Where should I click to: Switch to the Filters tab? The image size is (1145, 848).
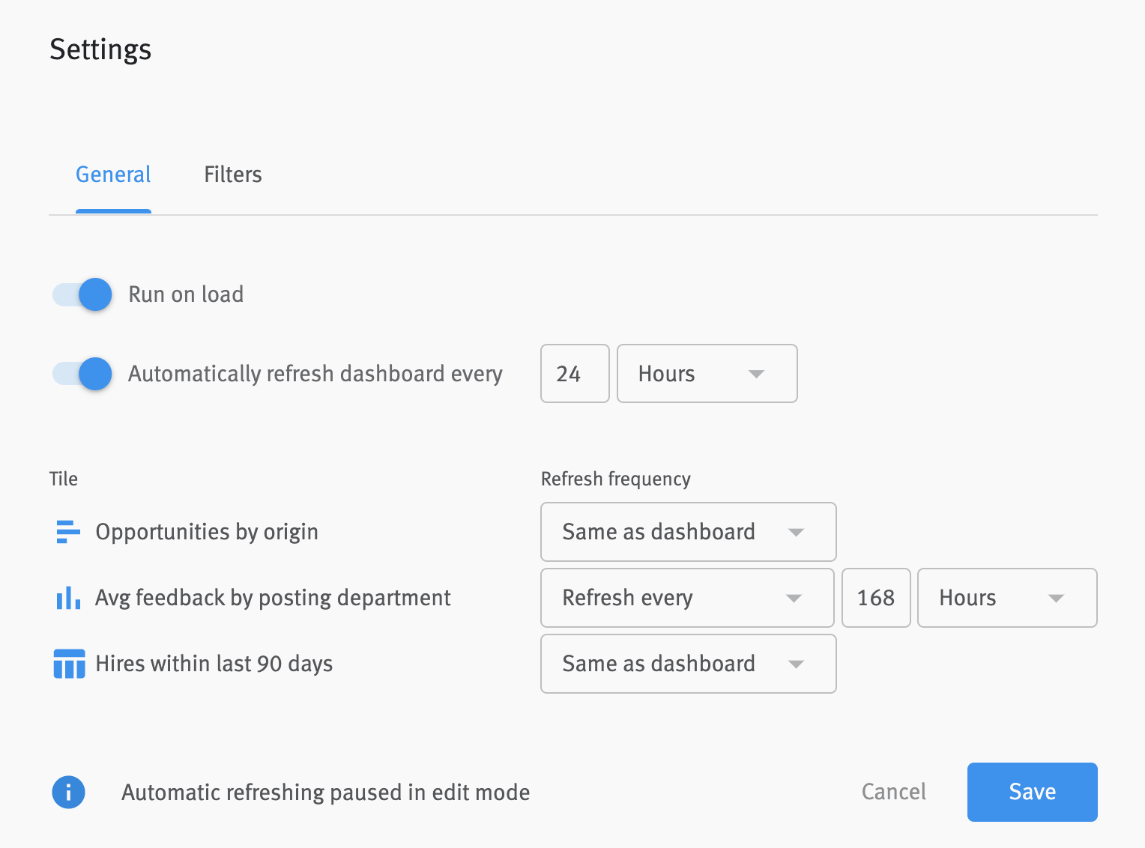coord(232,175)
